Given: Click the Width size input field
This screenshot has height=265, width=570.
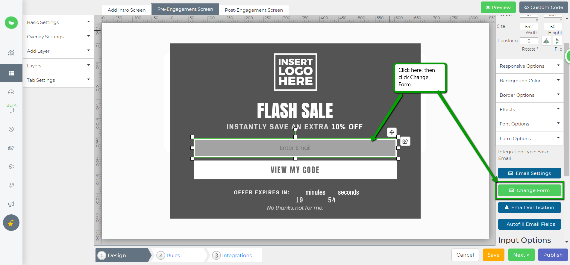Looking at the screenshot, I should click(529, 27).
